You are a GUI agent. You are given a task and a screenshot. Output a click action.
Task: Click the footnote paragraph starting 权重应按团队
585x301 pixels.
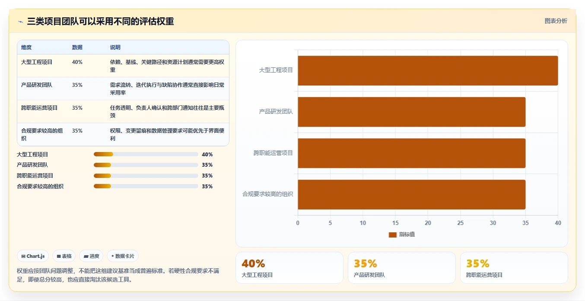click(x=118, y=275)
